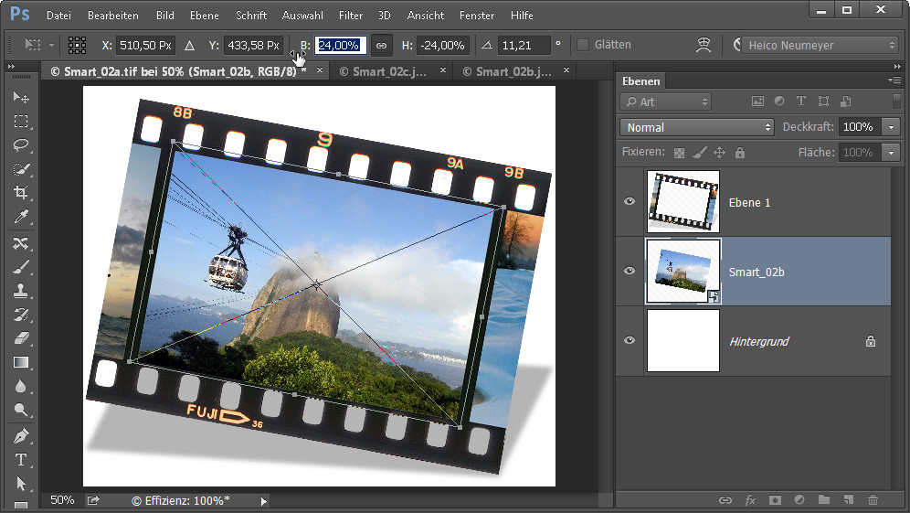Select the Brush tool

click(21, 267)
